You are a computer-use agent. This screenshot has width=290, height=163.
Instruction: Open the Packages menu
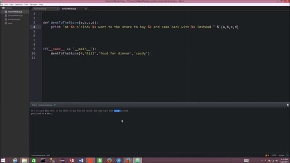[x=34, y=4]
